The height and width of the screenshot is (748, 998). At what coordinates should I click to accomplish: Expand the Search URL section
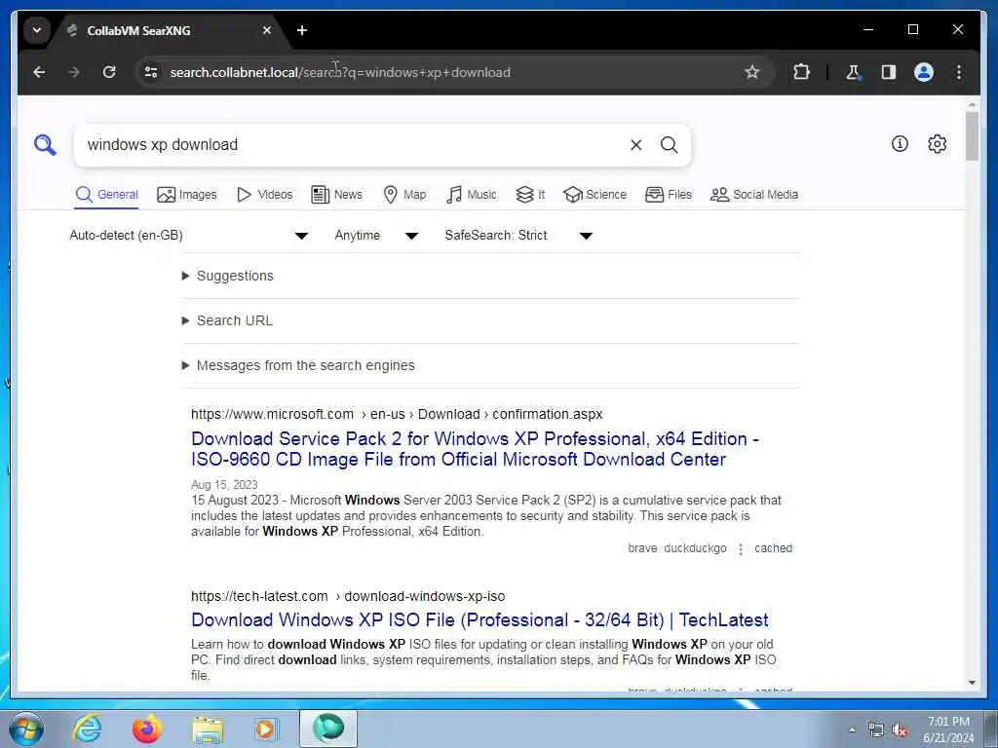click(x=227, y=320)
